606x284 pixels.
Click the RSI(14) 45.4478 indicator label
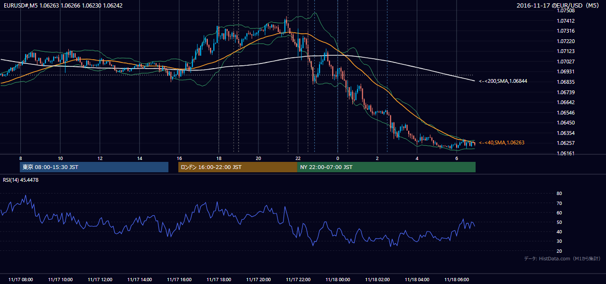21,180
